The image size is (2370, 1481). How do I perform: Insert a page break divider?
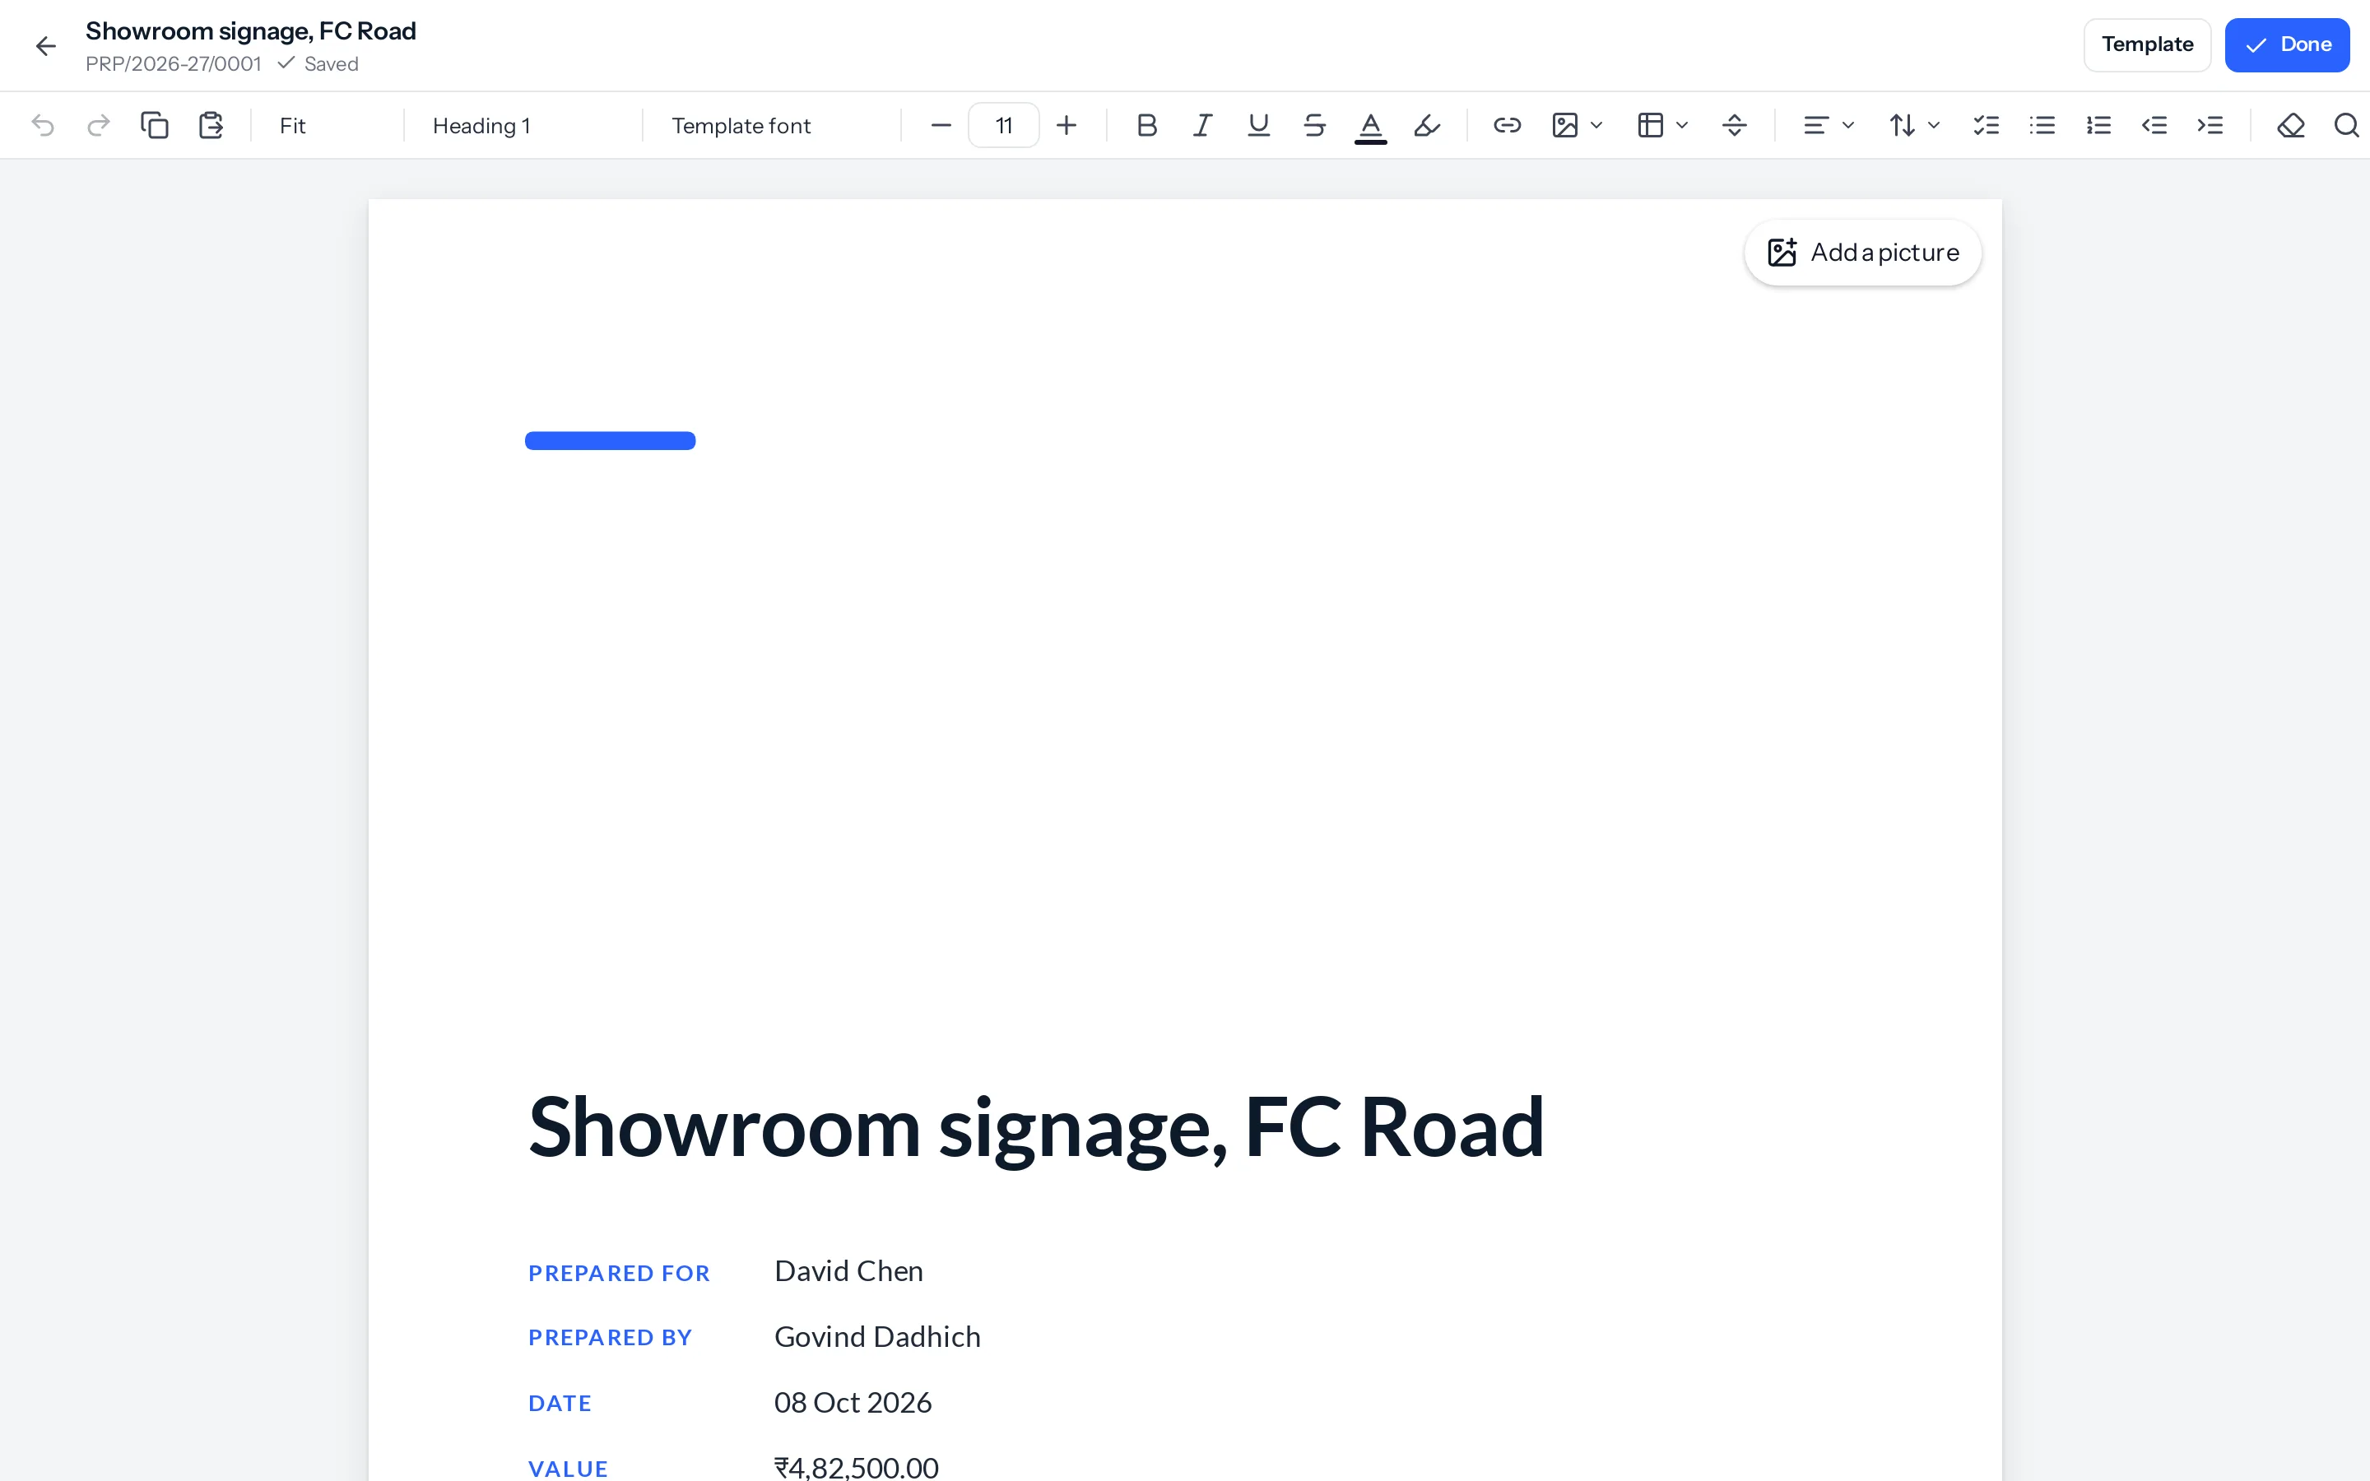coord(1735,125)
